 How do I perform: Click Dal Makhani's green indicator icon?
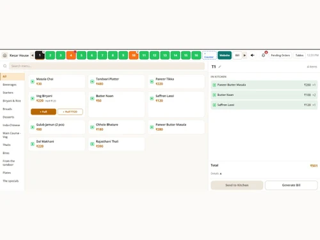[33, 144]
